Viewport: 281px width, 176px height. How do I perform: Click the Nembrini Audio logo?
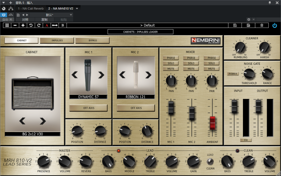(x=206, y=41)
